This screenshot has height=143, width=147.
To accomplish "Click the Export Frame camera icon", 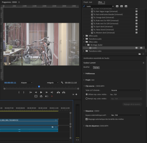I will click(41, 96).
